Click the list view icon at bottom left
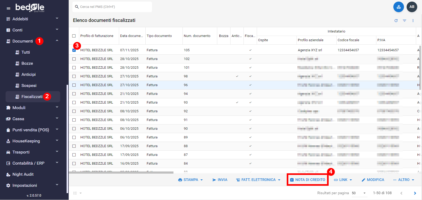422x200 pixels. pyautogui.click(x=75, y=193)
